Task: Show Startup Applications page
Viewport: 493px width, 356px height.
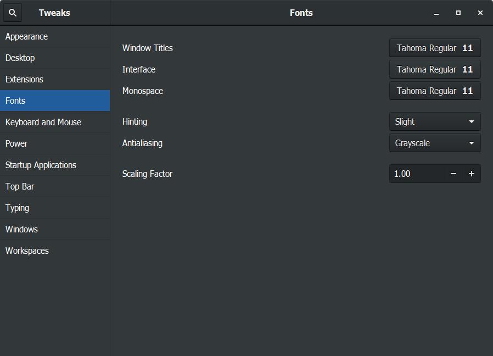Action: pyautogui.click(x=41, y=165)
